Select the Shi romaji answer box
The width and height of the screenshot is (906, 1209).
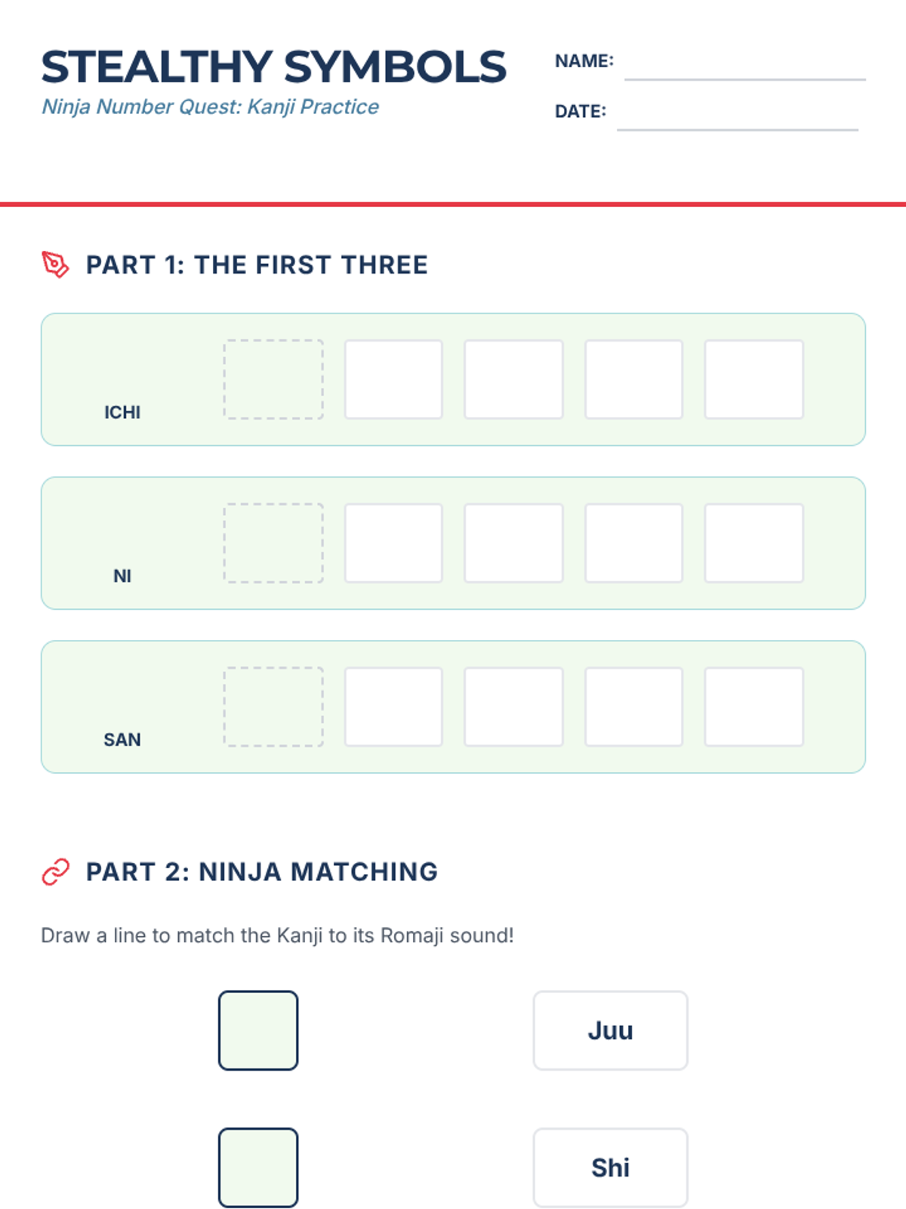pyautogui.click(x=610, y=1167)
